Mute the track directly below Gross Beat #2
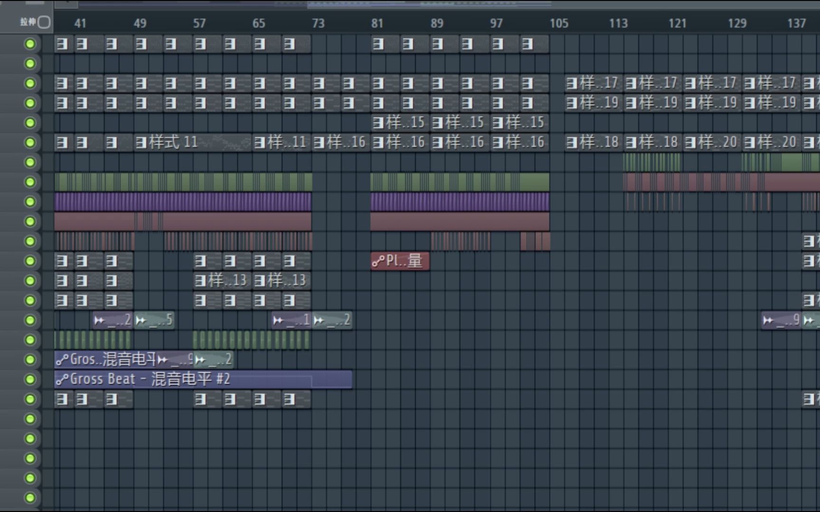The image size is (820, 512). tap(30, 399)
